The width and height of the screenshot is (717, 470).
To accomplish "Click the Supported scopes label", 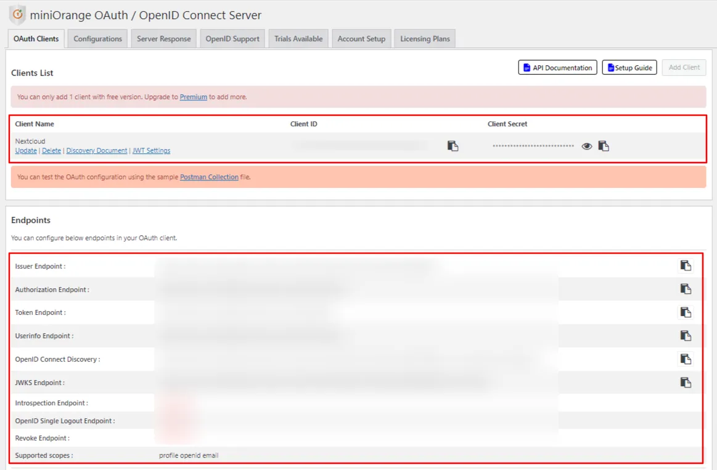I will [44, 455].
